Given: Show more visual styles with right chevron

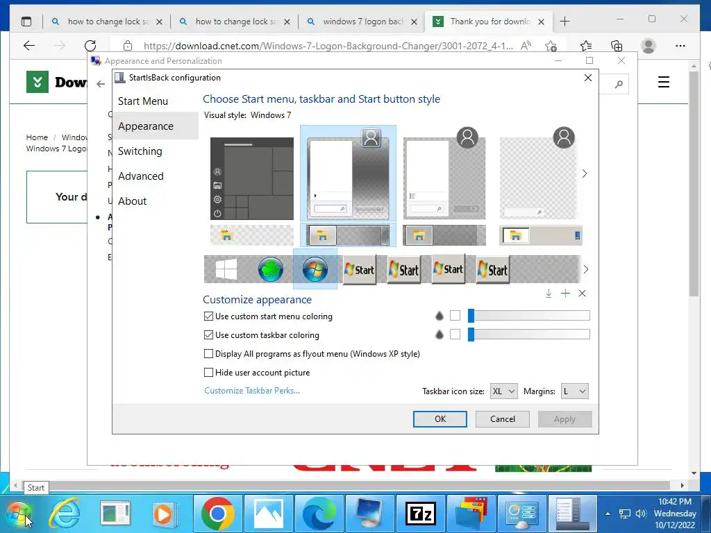Looking at the screenshot, I should click(585, 174).
